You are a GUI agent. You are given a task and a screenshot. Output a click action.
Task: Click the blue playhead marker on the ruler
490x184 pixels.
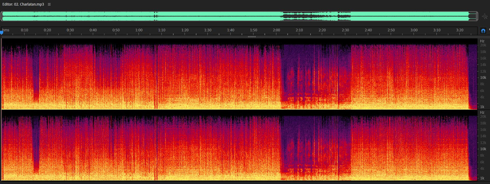coord(2,33)
